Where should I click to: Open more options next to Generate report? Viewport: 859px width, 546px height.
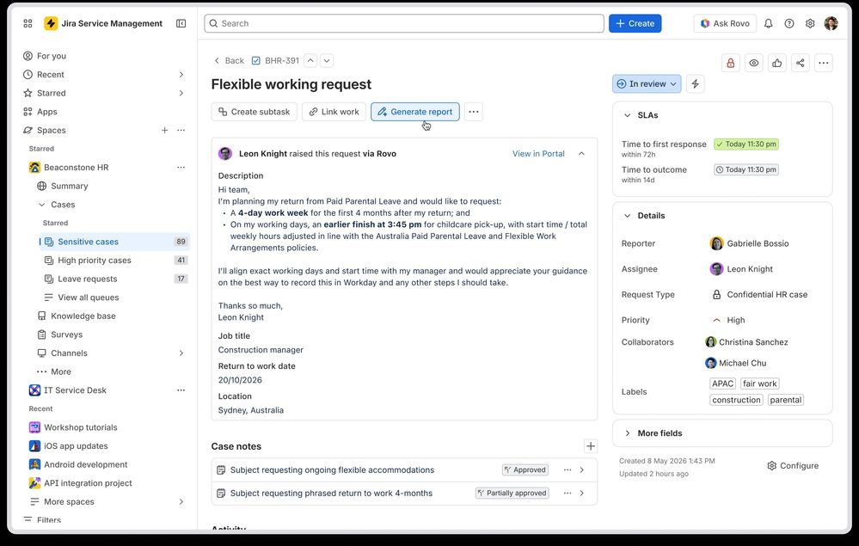474,112
